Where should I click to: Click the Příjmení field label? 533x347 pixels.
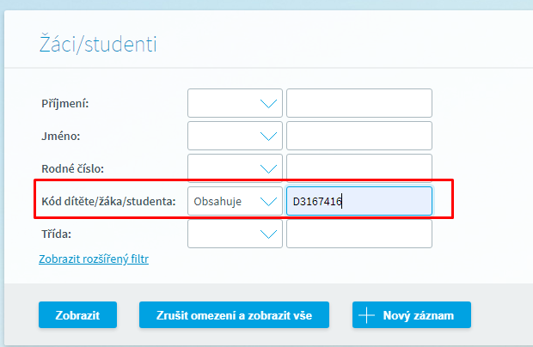[x=65, y=103]
